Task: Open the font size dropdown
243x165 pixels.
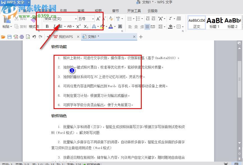Action: (93, 19)
